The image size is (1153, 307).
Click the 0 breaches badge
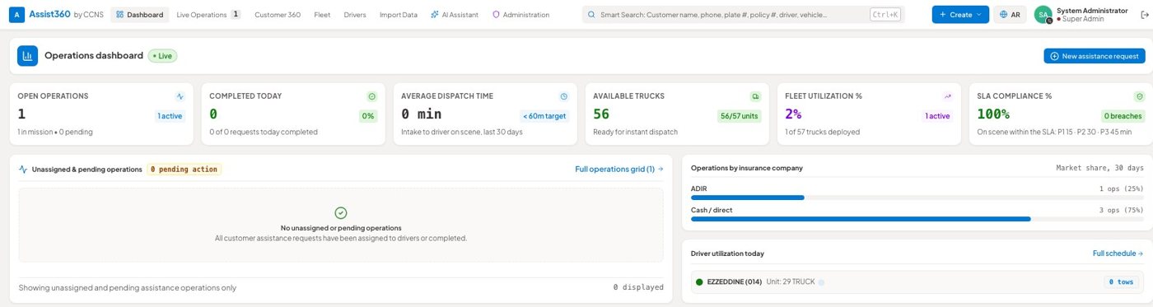pyautogui.click(x=1123, y=116)
